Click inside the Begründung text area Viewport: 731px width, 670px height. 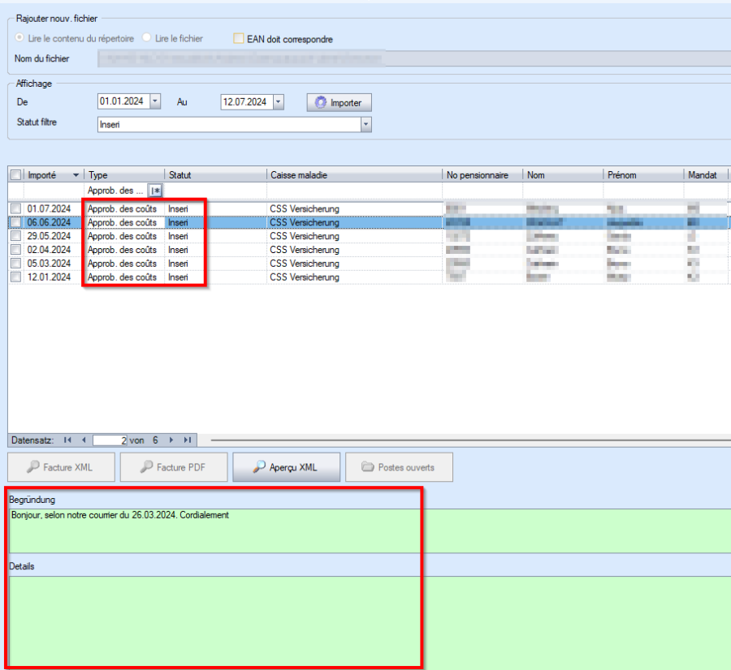tap(370, 530)
